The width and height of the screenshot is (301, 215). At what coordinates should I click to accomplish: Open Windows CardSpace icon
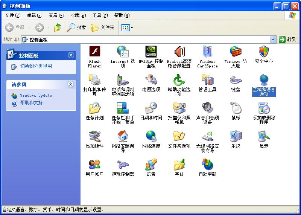click(207, 52)
